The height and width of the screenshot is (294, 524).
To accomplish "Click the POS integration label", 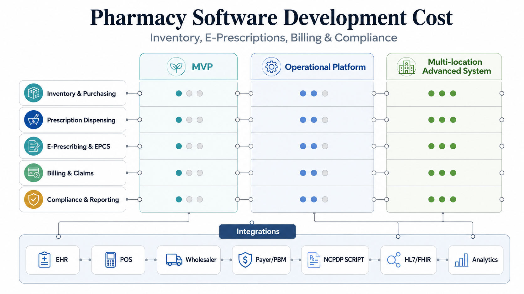I will (x=126, y=260).
